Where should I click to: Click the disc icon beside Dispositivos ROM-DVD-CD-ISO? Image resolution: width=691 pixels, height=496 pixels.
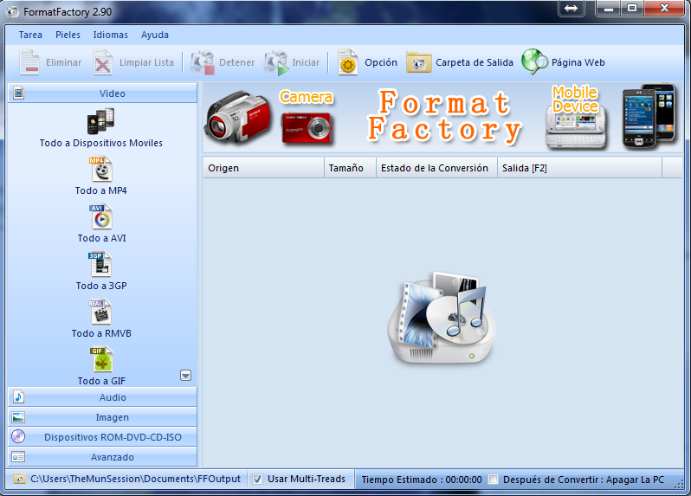coord(18,436)
